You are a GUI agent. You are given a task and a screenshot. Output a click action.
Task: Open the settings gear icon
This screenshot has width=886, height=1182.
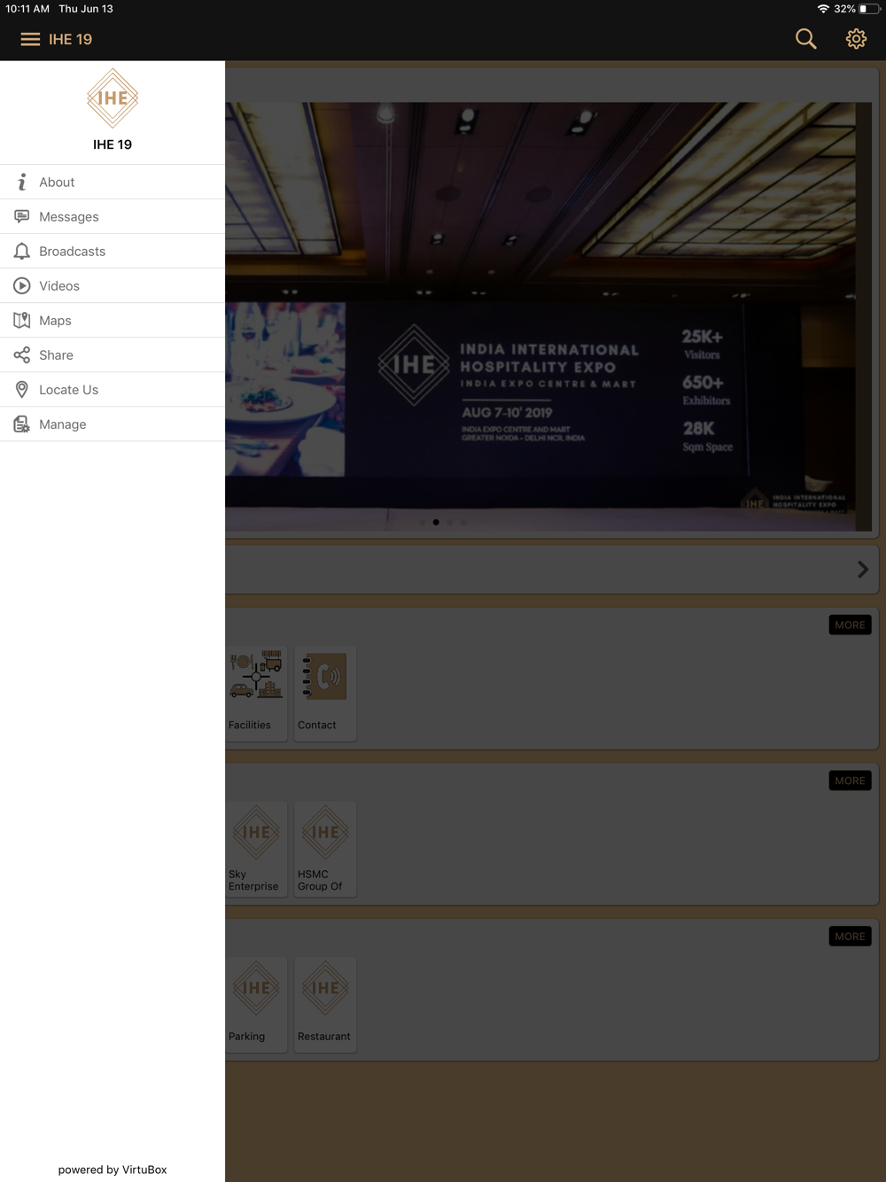(x=856, y=39)
